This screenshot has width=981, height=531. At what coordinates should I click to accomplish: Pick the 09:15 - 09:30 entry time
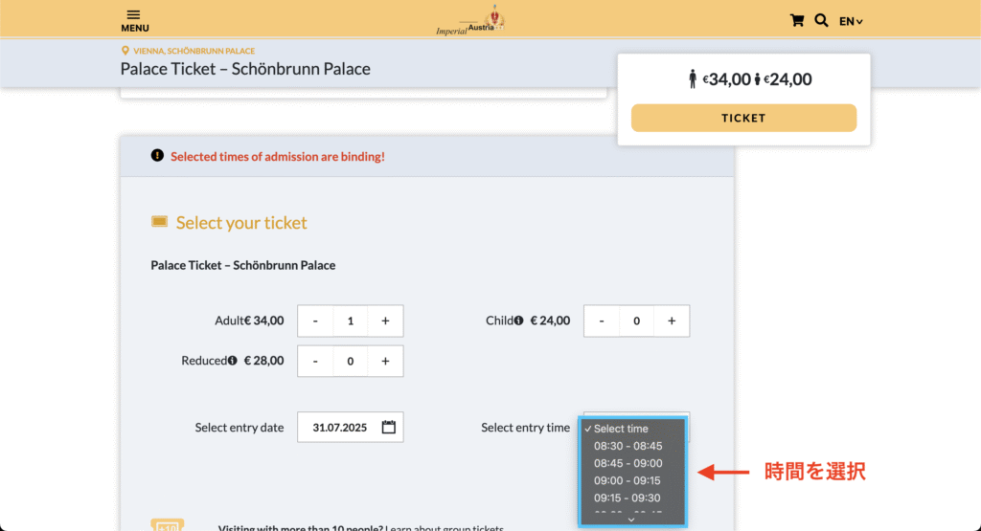pos(627,498)
